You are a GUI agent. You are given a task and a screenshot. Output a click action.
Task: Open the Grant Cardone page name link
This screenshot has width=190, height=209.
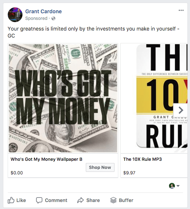coord(43,11)
